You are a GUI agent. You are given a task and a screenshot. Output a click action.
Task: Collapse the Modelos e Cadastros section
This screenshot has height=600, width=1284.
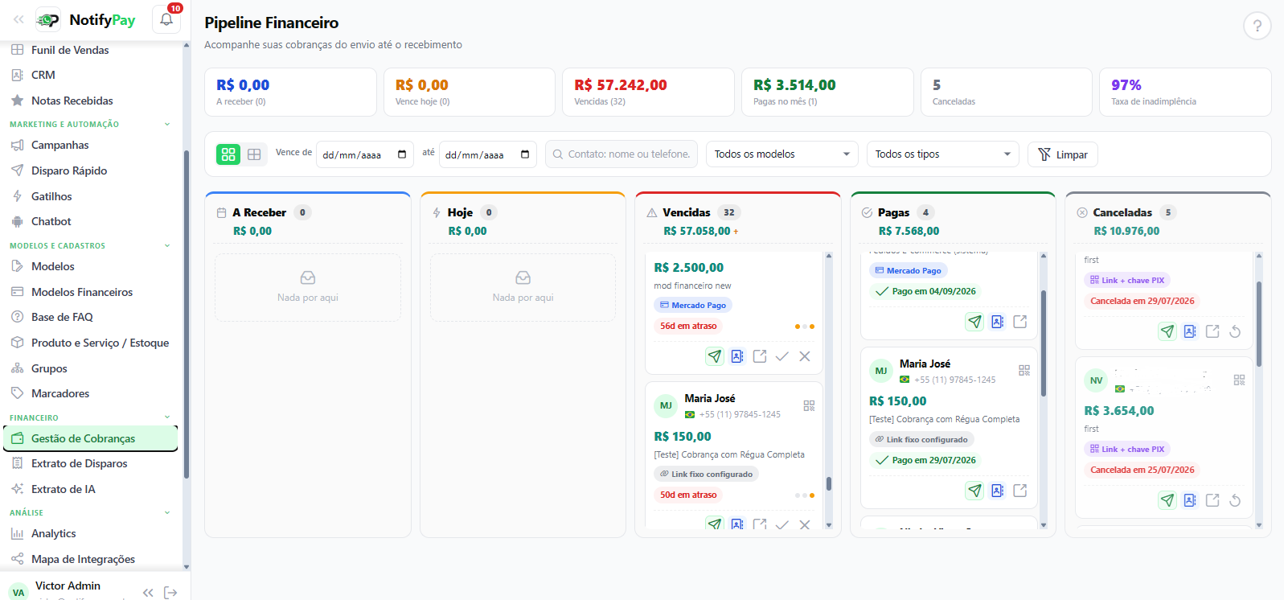tap(167, 246)
